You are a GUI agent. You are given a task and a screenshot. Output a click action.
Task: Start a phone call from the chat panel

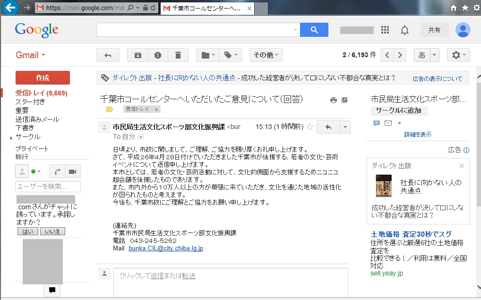click(57, 171)
